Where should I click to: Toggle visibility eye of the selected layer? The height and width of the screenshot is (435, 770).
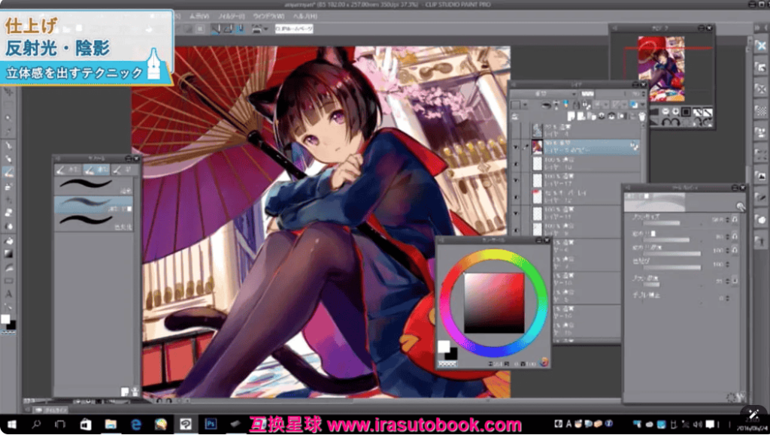(x=515, y=147)
